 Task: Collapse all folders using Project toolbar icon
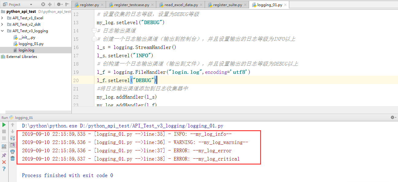click(50, 5)
